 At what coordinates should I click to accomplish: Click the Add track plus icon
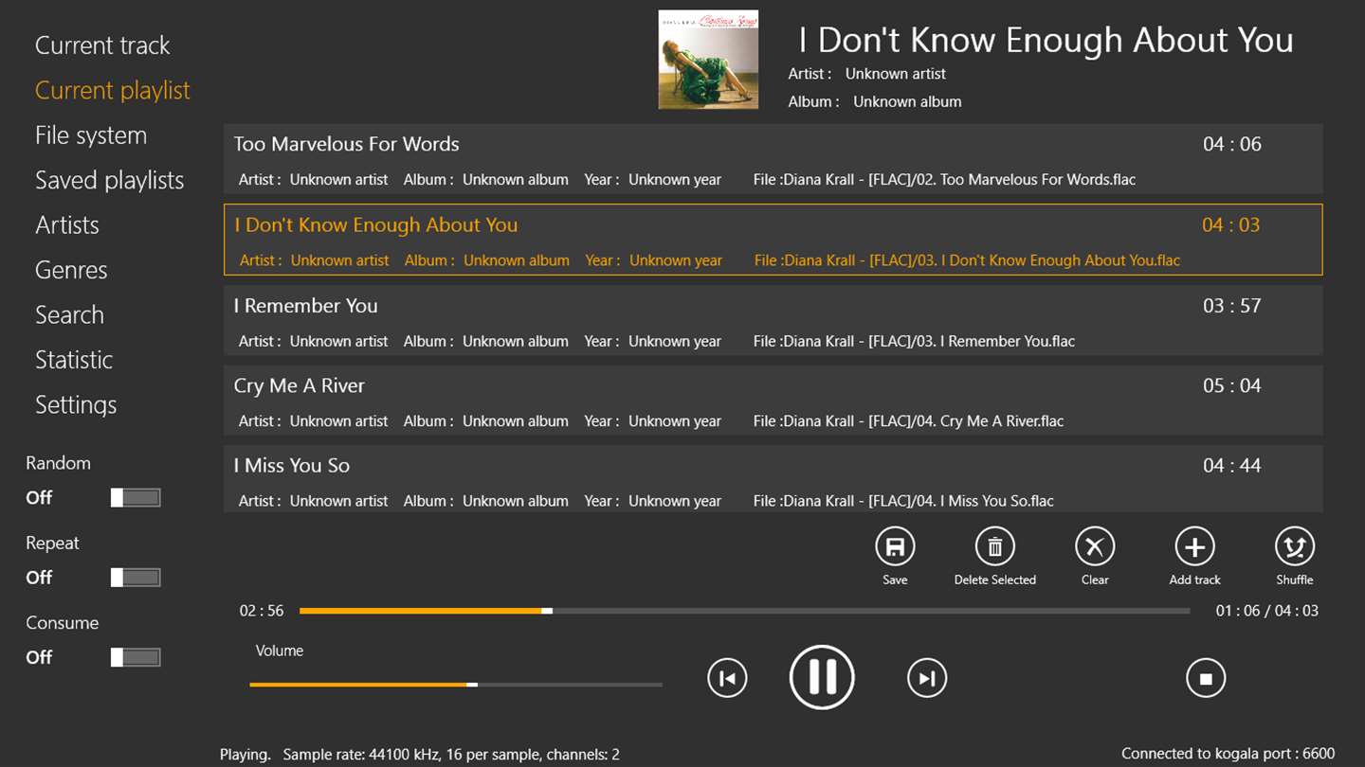pos(1194,546)
